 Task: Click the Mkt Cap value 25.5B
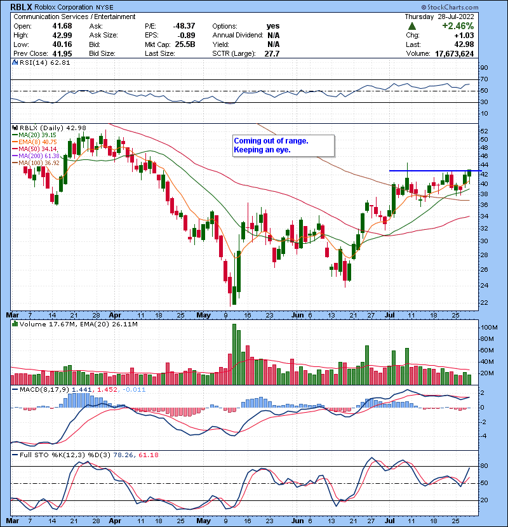click(x=185, y=44)
